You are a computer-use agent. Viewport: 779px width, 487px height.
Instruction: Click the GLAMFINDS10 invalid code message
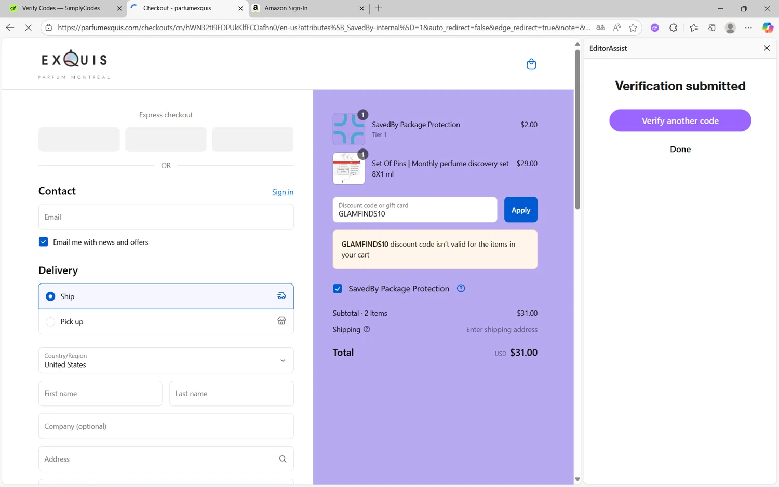(435, 249)
